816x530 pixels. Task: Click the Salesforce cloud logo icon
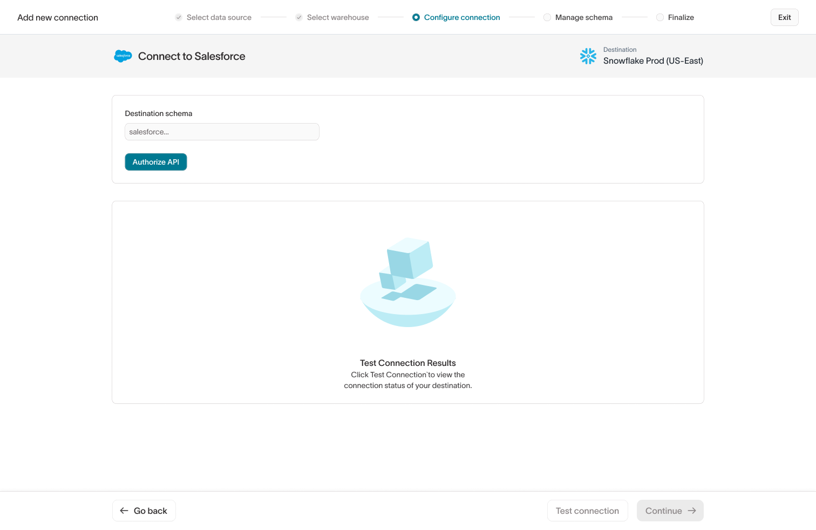(x=123, y=56)
